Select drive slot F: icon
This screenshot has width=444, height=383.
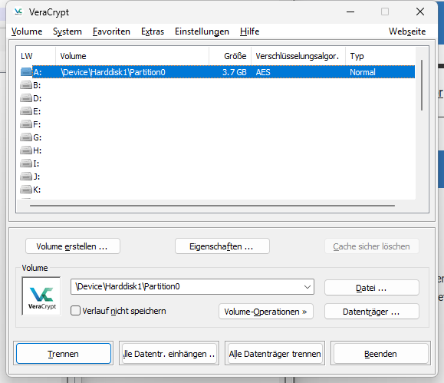coord(26,124)
